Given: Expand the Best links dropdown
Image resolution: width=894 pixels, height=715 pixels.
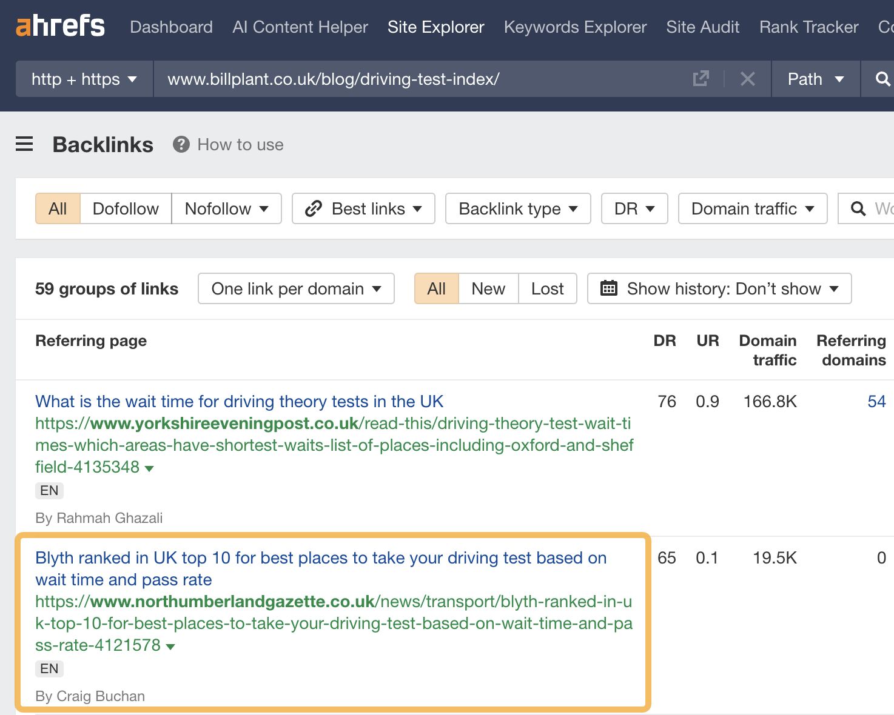Looking at the screenshot, I should pos(363,208).
